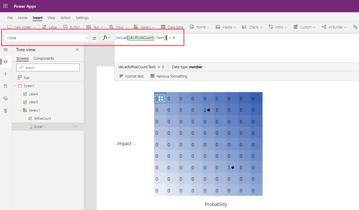Collapse the Screen1 tree node
Screen dimensions: 359x210
15,86
